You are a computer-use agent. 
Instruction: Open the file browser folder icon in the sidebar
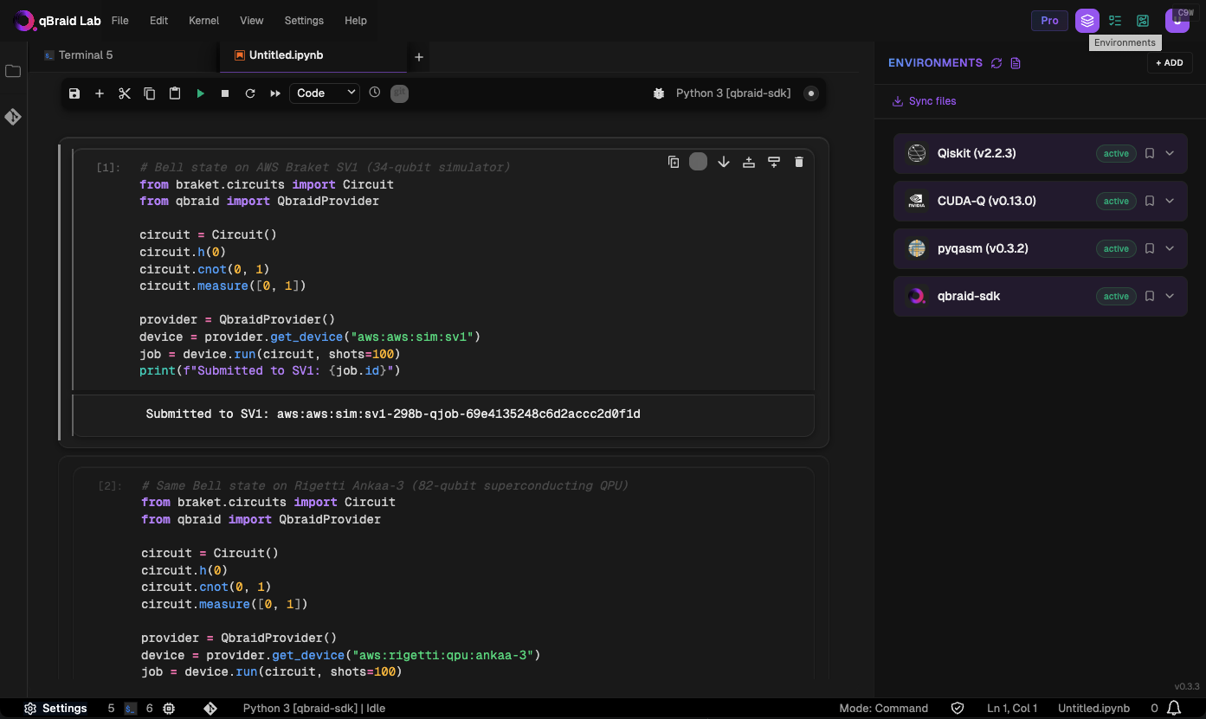pos(13,71)
